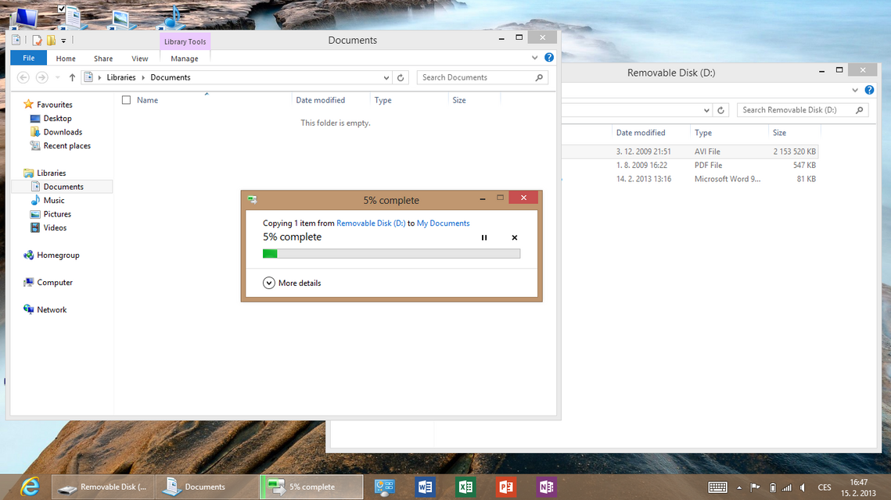Refresh the Documents folder view
Viewport: 891px width, 500px height.
[401, 77]
